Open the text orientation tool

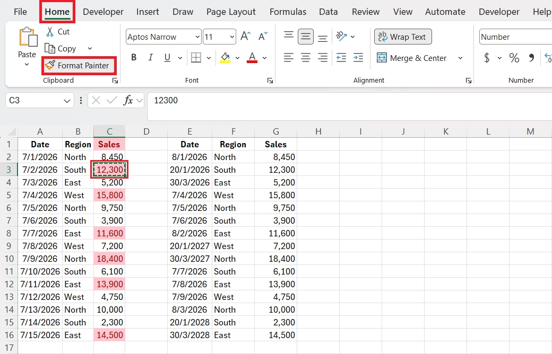pos(341,37)
